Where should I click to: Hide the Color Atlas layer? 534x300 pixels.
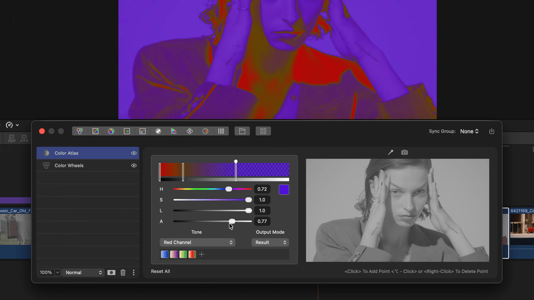(134, 153)
